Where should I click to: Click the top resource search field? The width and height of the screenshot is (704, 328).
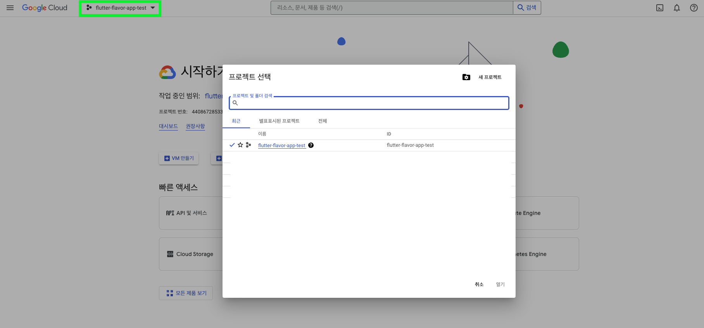click(x=392, y=8)
